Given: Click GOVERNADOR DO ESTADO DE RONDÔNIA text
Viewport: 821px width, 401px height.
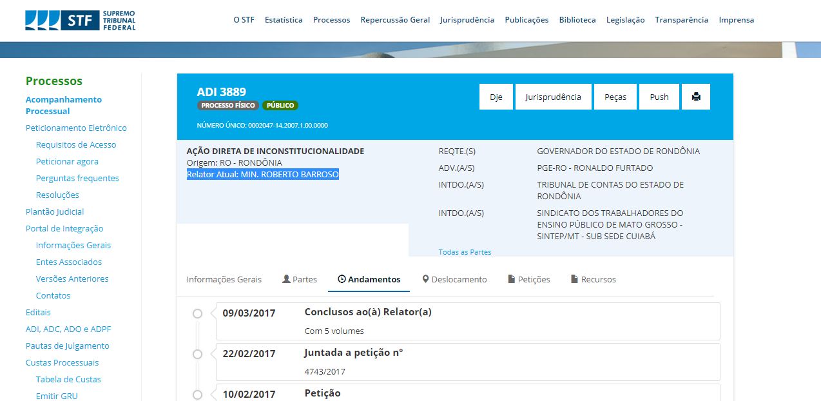Looking at the screenshot, I should [x=618, y=151].
